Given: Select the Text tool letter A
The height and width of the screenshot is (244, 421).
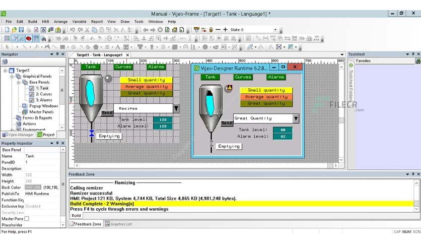Looking at the screenshot, I should coord(117,47).
